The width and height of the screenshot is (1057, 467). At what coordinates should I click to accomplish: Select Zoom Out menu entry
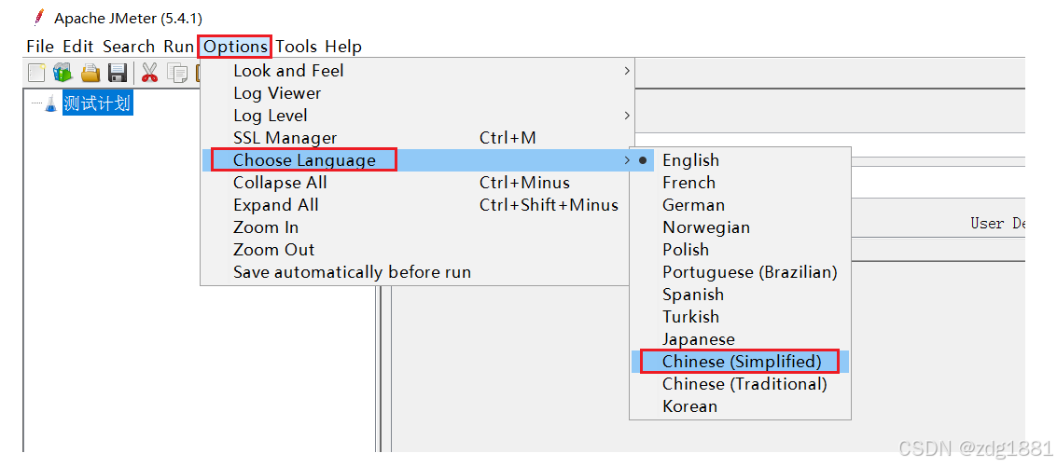(x=418, y=250)
